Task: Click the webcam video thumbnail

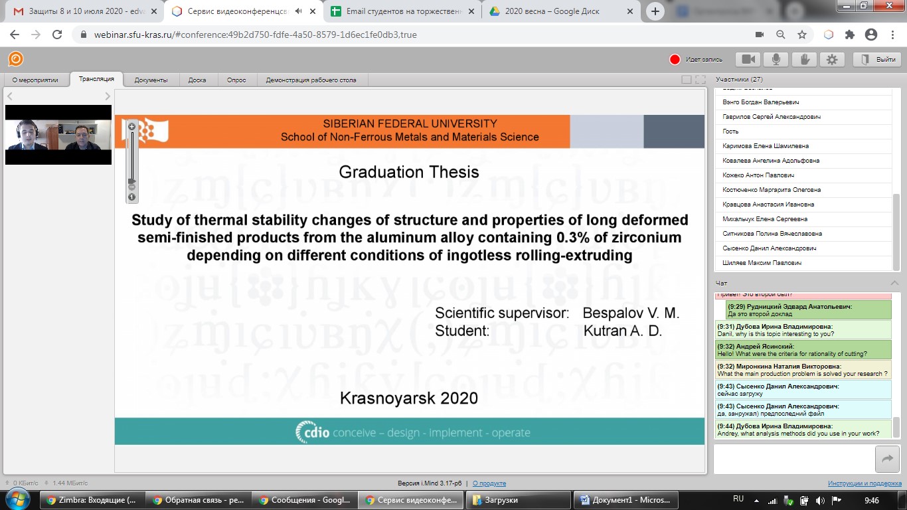Action: (x=58, y=135)
